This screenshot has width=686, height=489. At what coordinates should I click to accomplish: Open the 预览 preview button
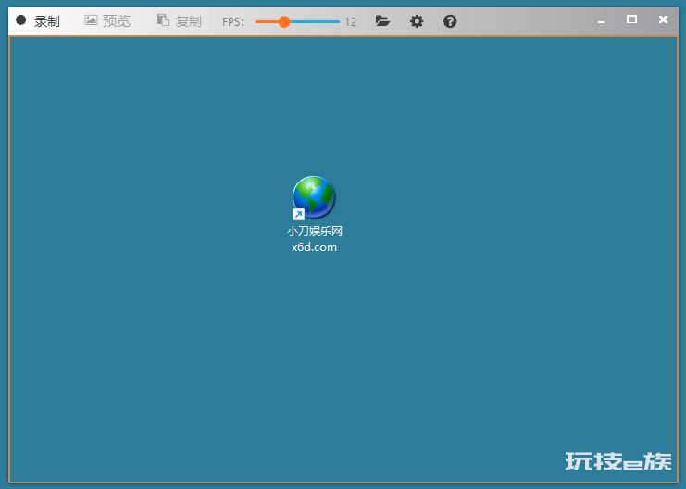(x=107, y=20)
